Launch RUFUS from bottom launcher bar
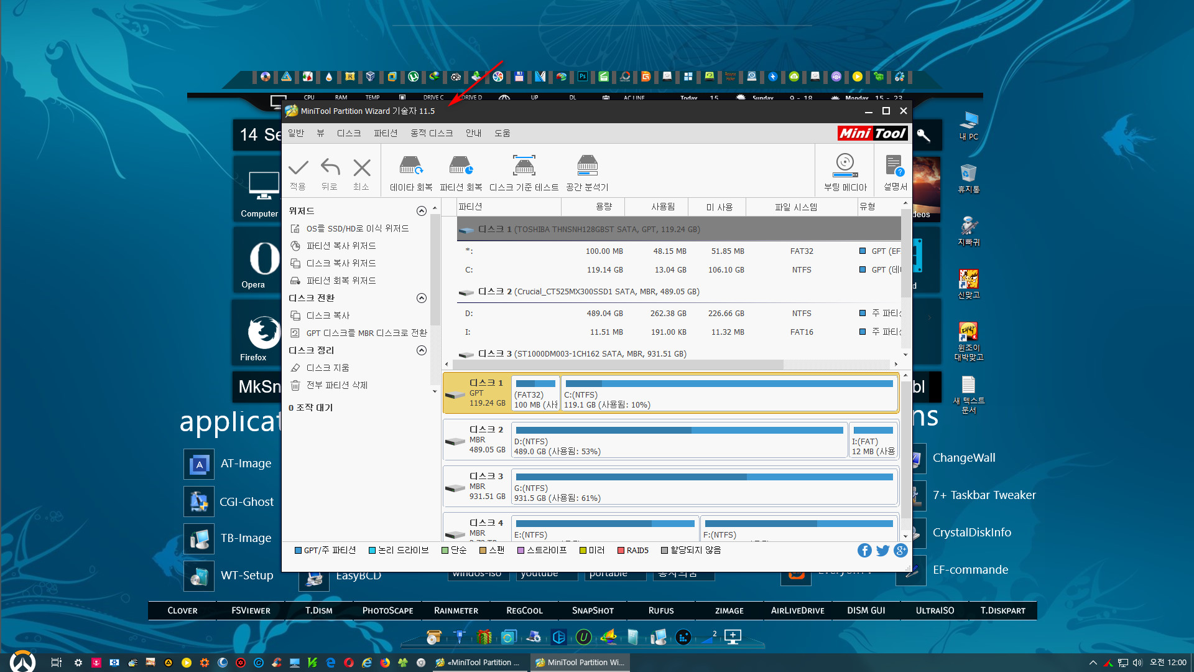 pyautogui.click(x=661, y=610)
